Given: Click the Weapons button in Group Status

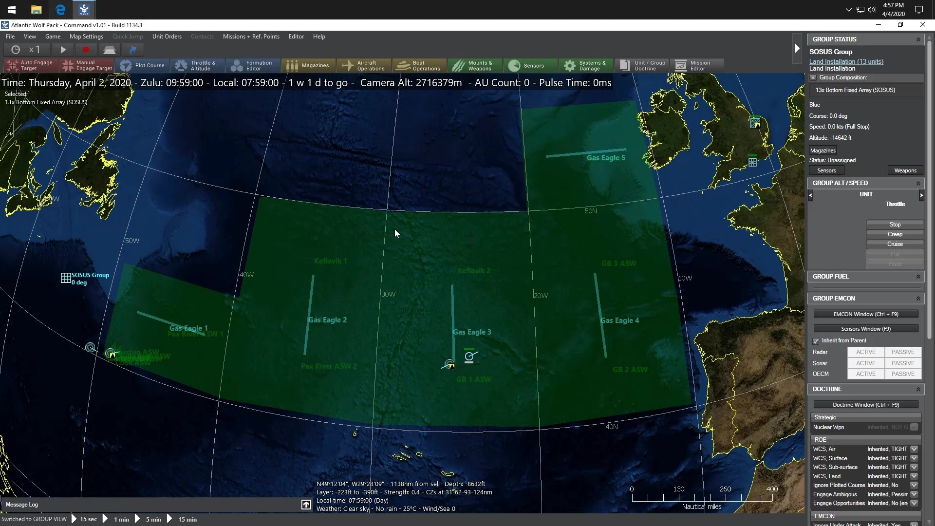Looking at the screenshot, I should (905, 170).
